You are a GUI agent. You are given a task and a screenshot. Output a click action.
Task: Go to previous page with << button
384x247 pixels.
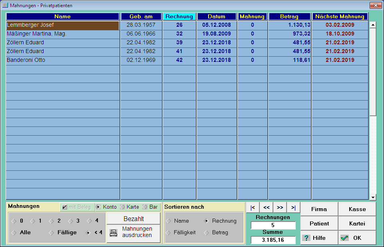pos(266,207)
